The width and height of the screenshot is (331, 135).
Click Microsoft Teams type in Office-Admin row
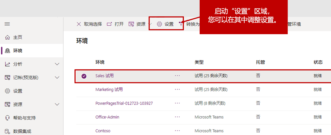pyautogui.click(x=209, y=117)
